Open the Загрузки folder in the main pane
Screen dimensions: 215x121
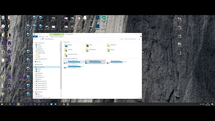pos(68,50)
